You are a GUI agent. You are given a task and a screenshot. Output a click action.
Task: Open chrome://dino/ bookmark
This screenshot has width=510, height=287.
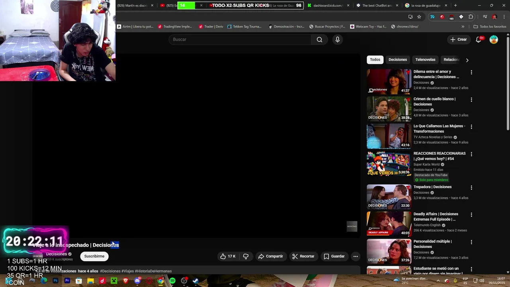pyautogui.click(x=404, y=27)
